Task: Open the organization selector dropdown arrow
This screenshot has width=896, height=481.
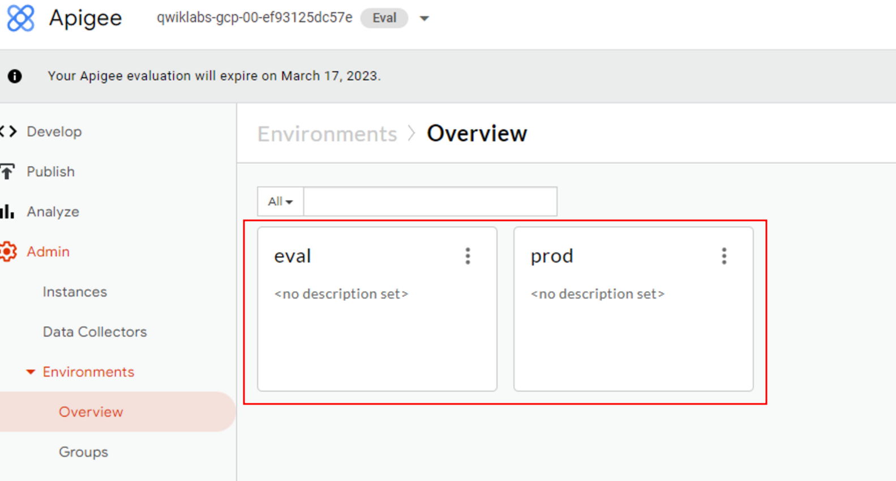Action: point(424,19)
